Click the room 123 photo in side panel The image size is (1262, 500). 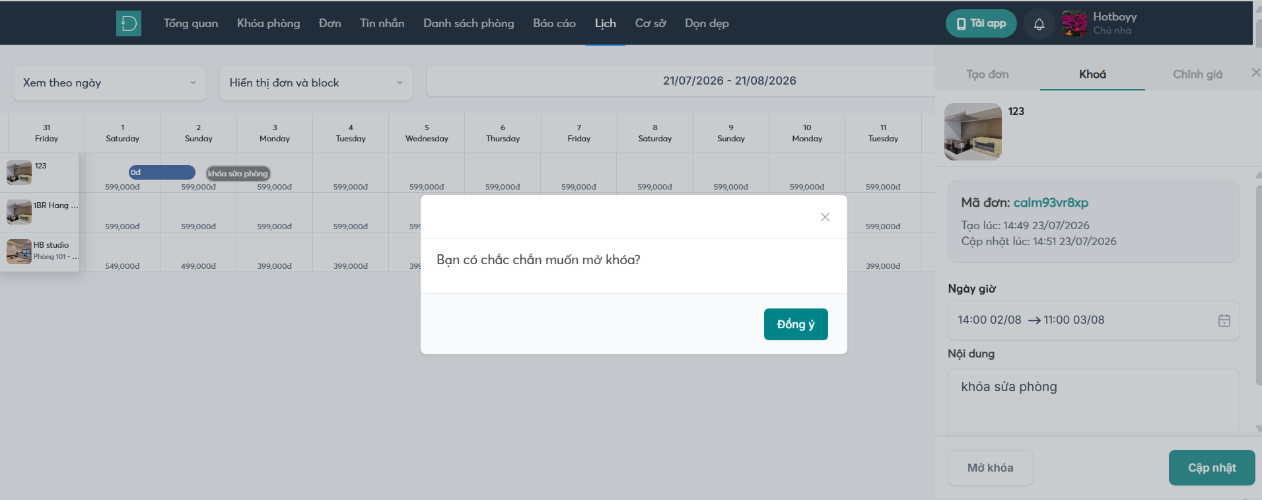click(x=973, y=131)
